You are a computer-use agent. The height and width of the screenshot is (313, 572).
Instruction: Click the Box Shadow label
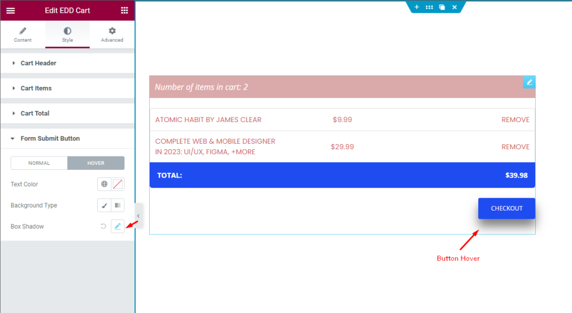coord(27,227)
